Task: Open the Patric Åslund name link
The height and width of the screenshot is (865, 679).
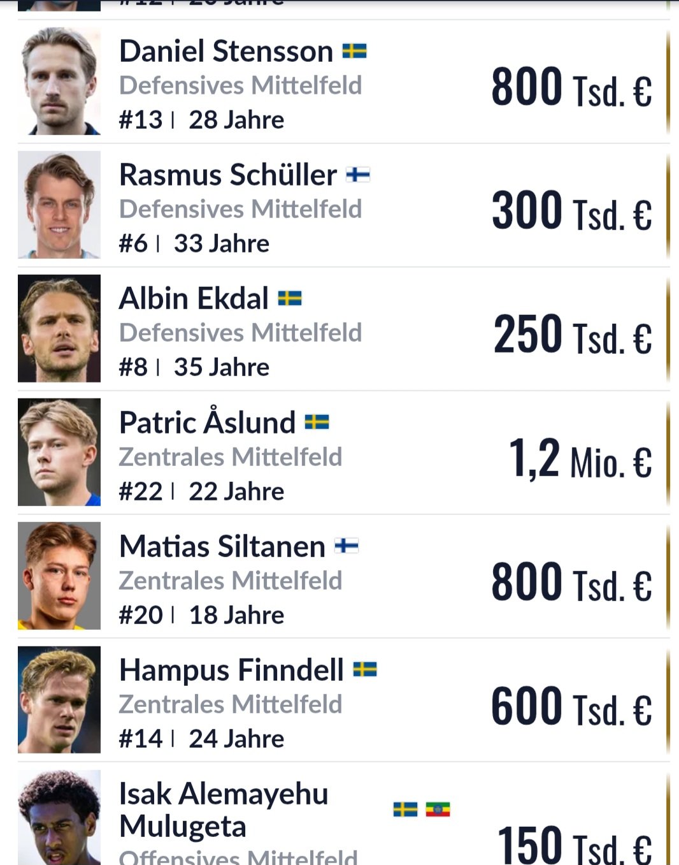Action: [208, 423]
